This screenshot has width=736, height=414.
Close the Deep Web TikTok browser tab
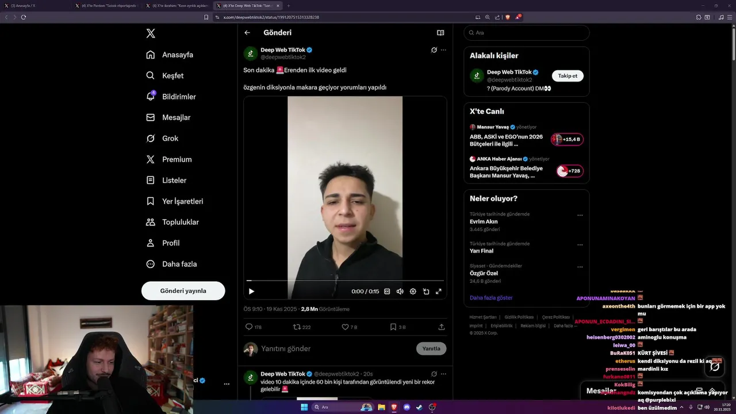[x=278, y=6]
